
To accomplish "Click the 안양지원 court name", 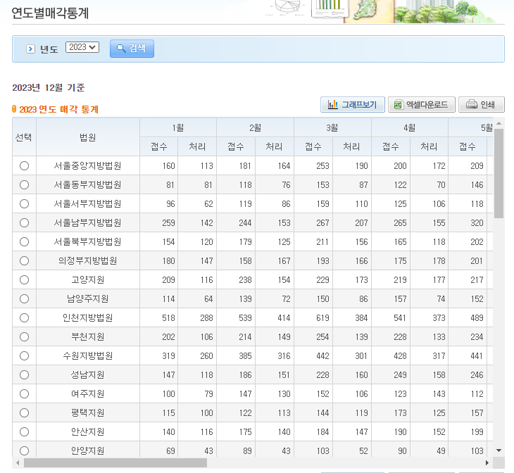I will [x=88, y=451].
